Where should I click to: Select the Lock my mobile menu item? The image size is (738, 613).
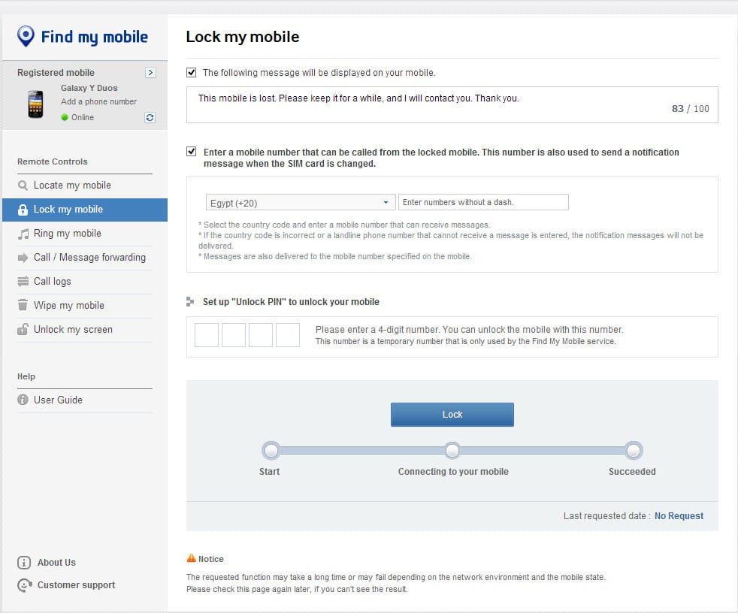(x=68, y=210)
